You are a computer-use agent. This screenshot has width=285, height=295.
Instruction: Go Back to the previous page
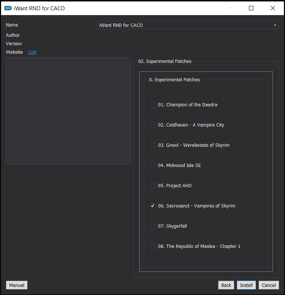point(226,285)
